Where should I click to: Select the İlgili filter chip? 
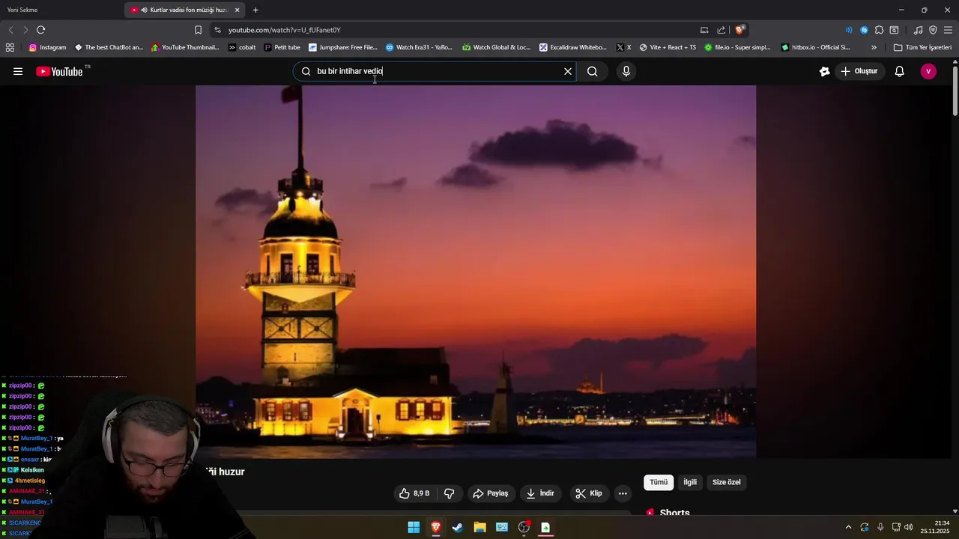690,482
